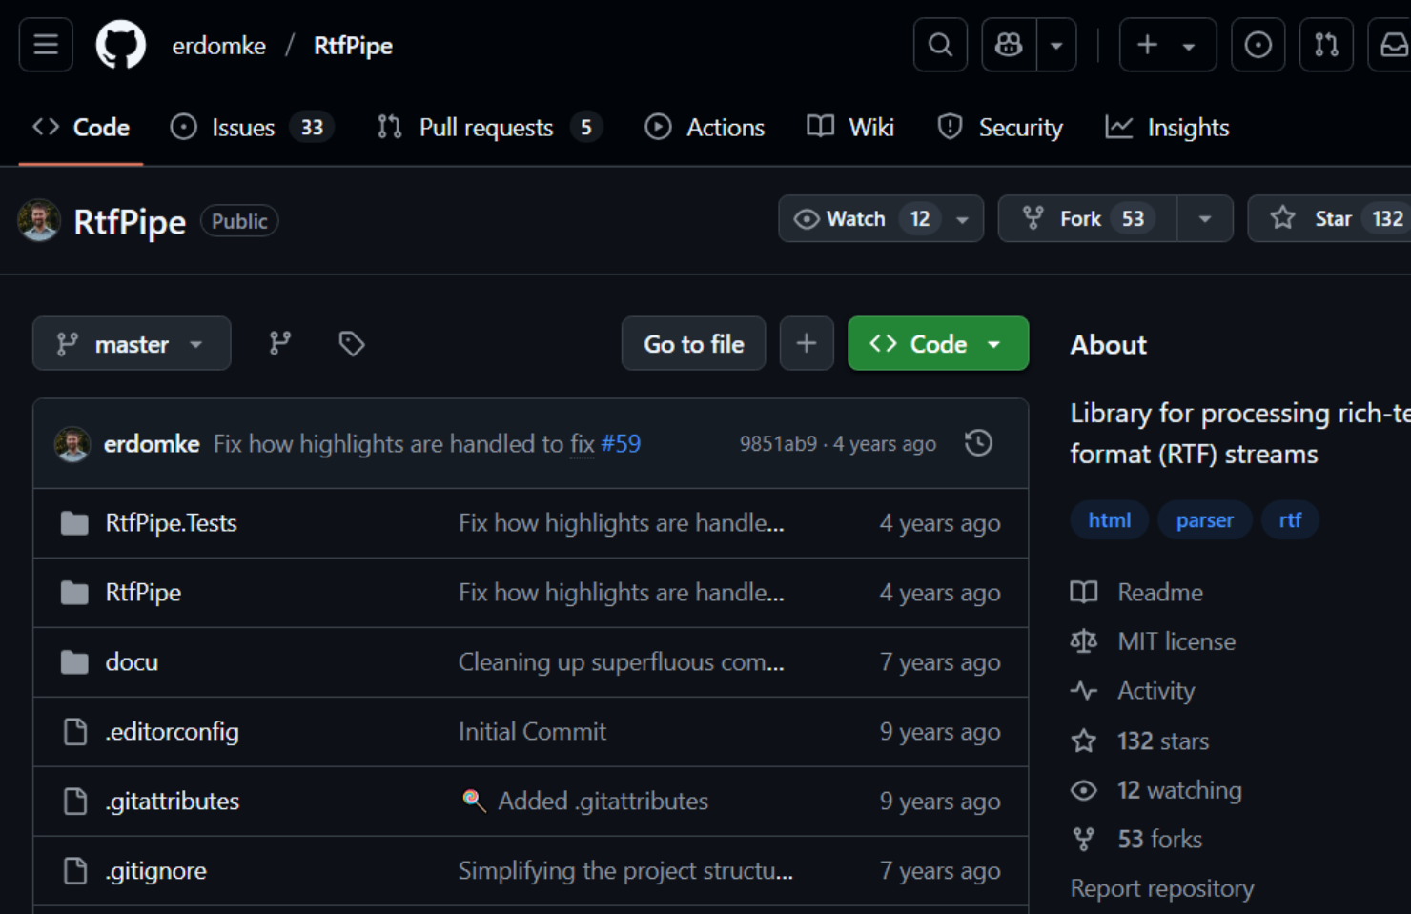
Task: Open the search magnifier button
Action: tap(940, 45)
